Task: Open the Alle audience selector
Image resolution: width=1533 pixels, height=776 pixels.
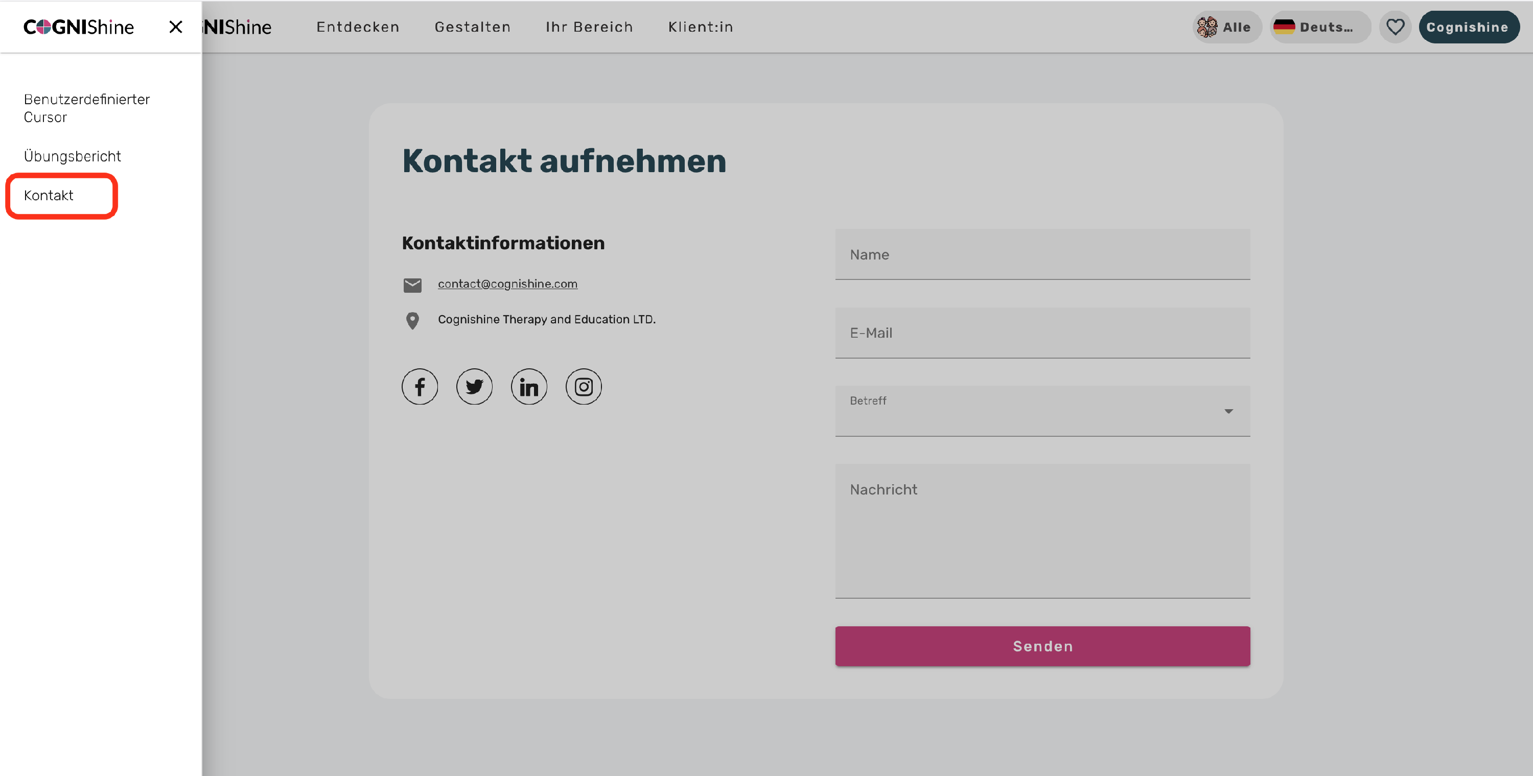Action: coord(1226,27)
